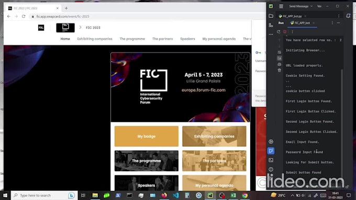Viewport: 356px width, 200px height.
Task: Stop the running FIC_APP_bot script
Action: click(285, 32)
